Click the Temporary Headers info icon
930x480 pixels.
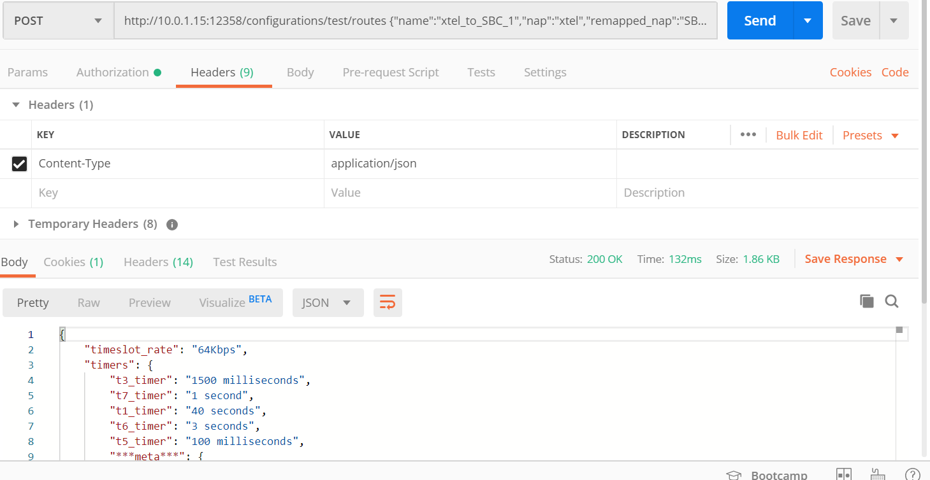click(171, 224)
